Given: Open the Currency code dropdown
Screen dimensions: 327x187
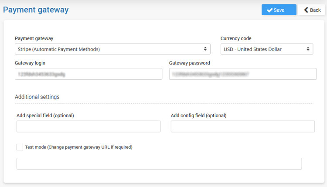Looking at the screenshot, I should [264, 49].
